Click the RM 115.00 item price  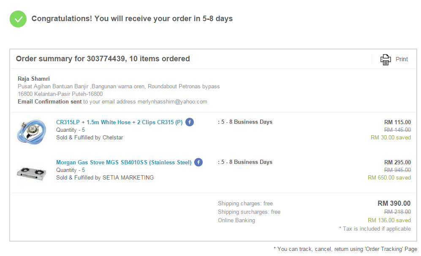coord(397,122)
